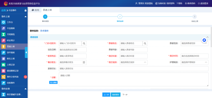212x98 pixels.
Task: Open the 护理级别 dropdown
Action: (195, 62)
